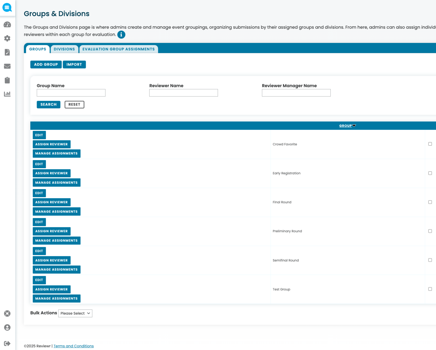Check the checkbox for Crowd Favorite
436x350 pixels.
pos(430,144)
